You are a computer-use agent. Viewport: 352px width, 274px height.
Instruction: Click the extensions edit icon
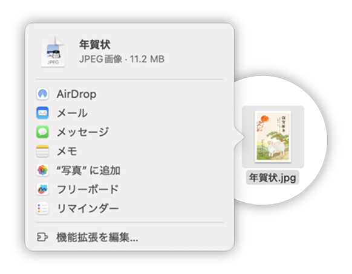[x=42, y=237]
